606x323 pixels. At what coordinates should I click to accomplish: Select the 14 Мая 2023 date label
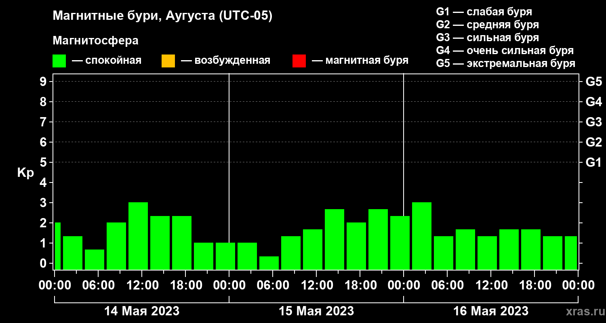click(x=142, y=311)
